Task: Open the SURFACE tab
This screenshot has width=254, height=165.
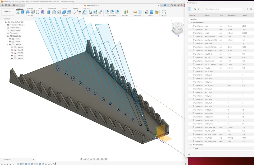Action: click(x=30, y=8)
